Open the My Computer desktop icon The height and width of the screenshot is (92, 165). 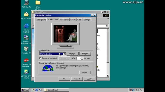(x=26, y=4)
